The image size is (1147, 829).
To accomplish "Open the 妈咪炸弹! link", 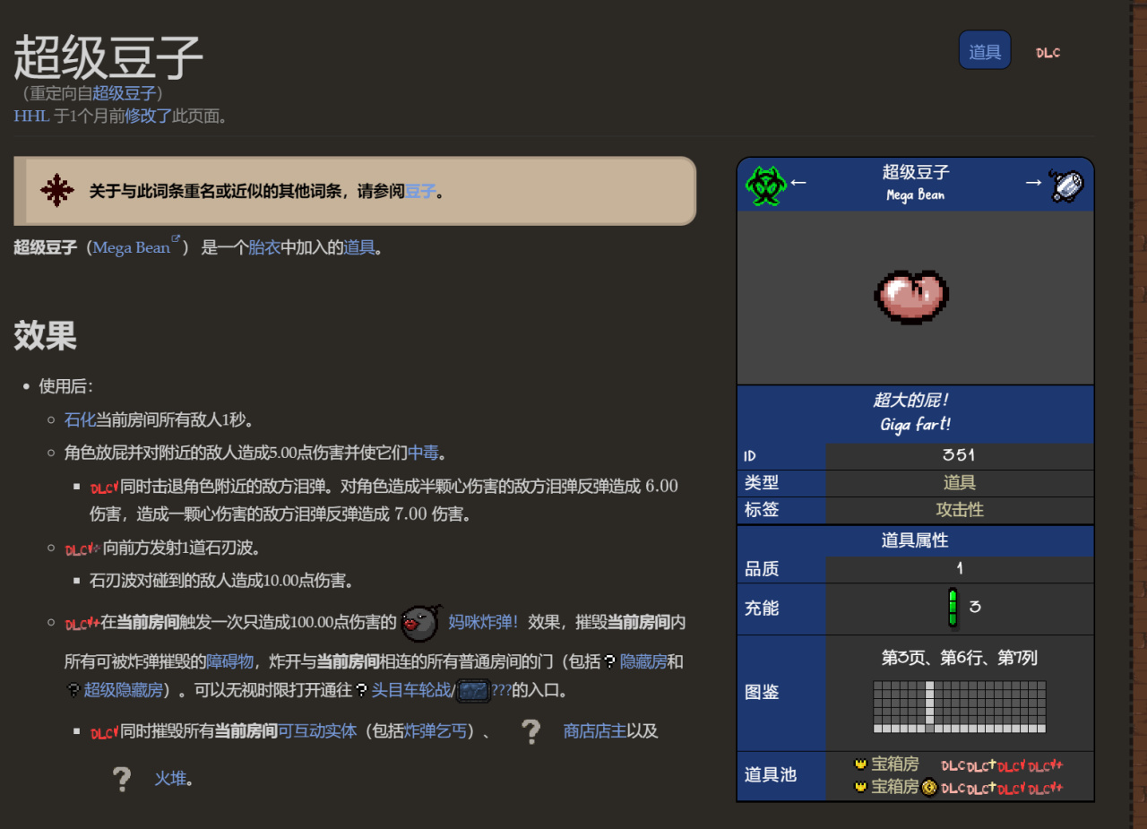I will coord(483,622).
